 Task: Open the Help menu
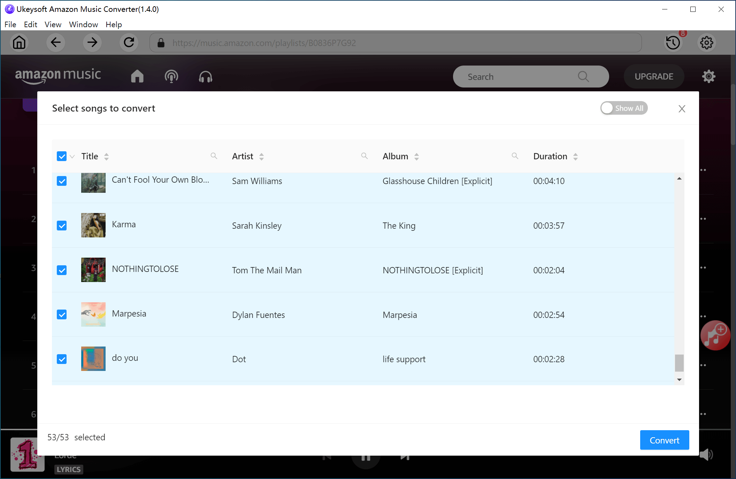click(x=113, y=24)
